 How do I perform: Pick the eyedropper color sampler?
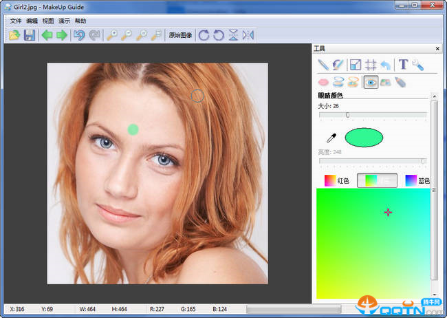coord(331,138)
